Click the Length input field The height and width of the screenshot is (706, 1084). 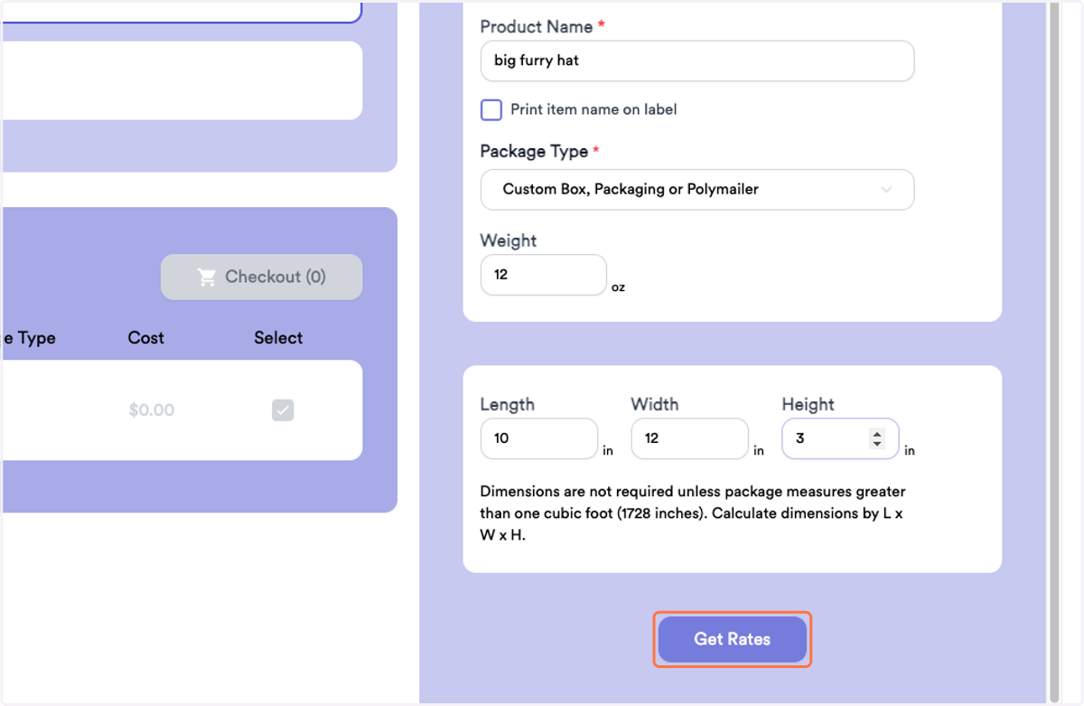[x=539, y=438]
